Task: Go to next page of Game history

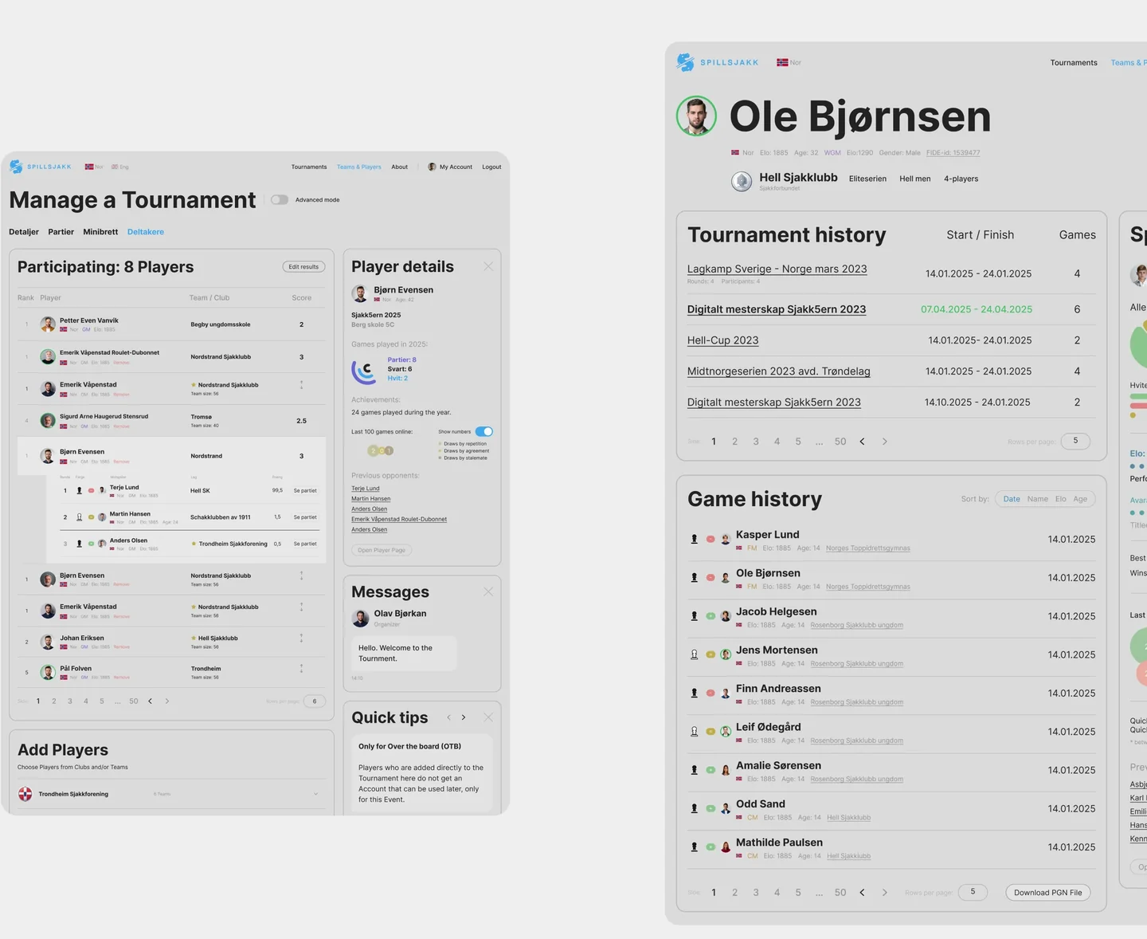Action: pyautogui.click(x=884, y=893)
